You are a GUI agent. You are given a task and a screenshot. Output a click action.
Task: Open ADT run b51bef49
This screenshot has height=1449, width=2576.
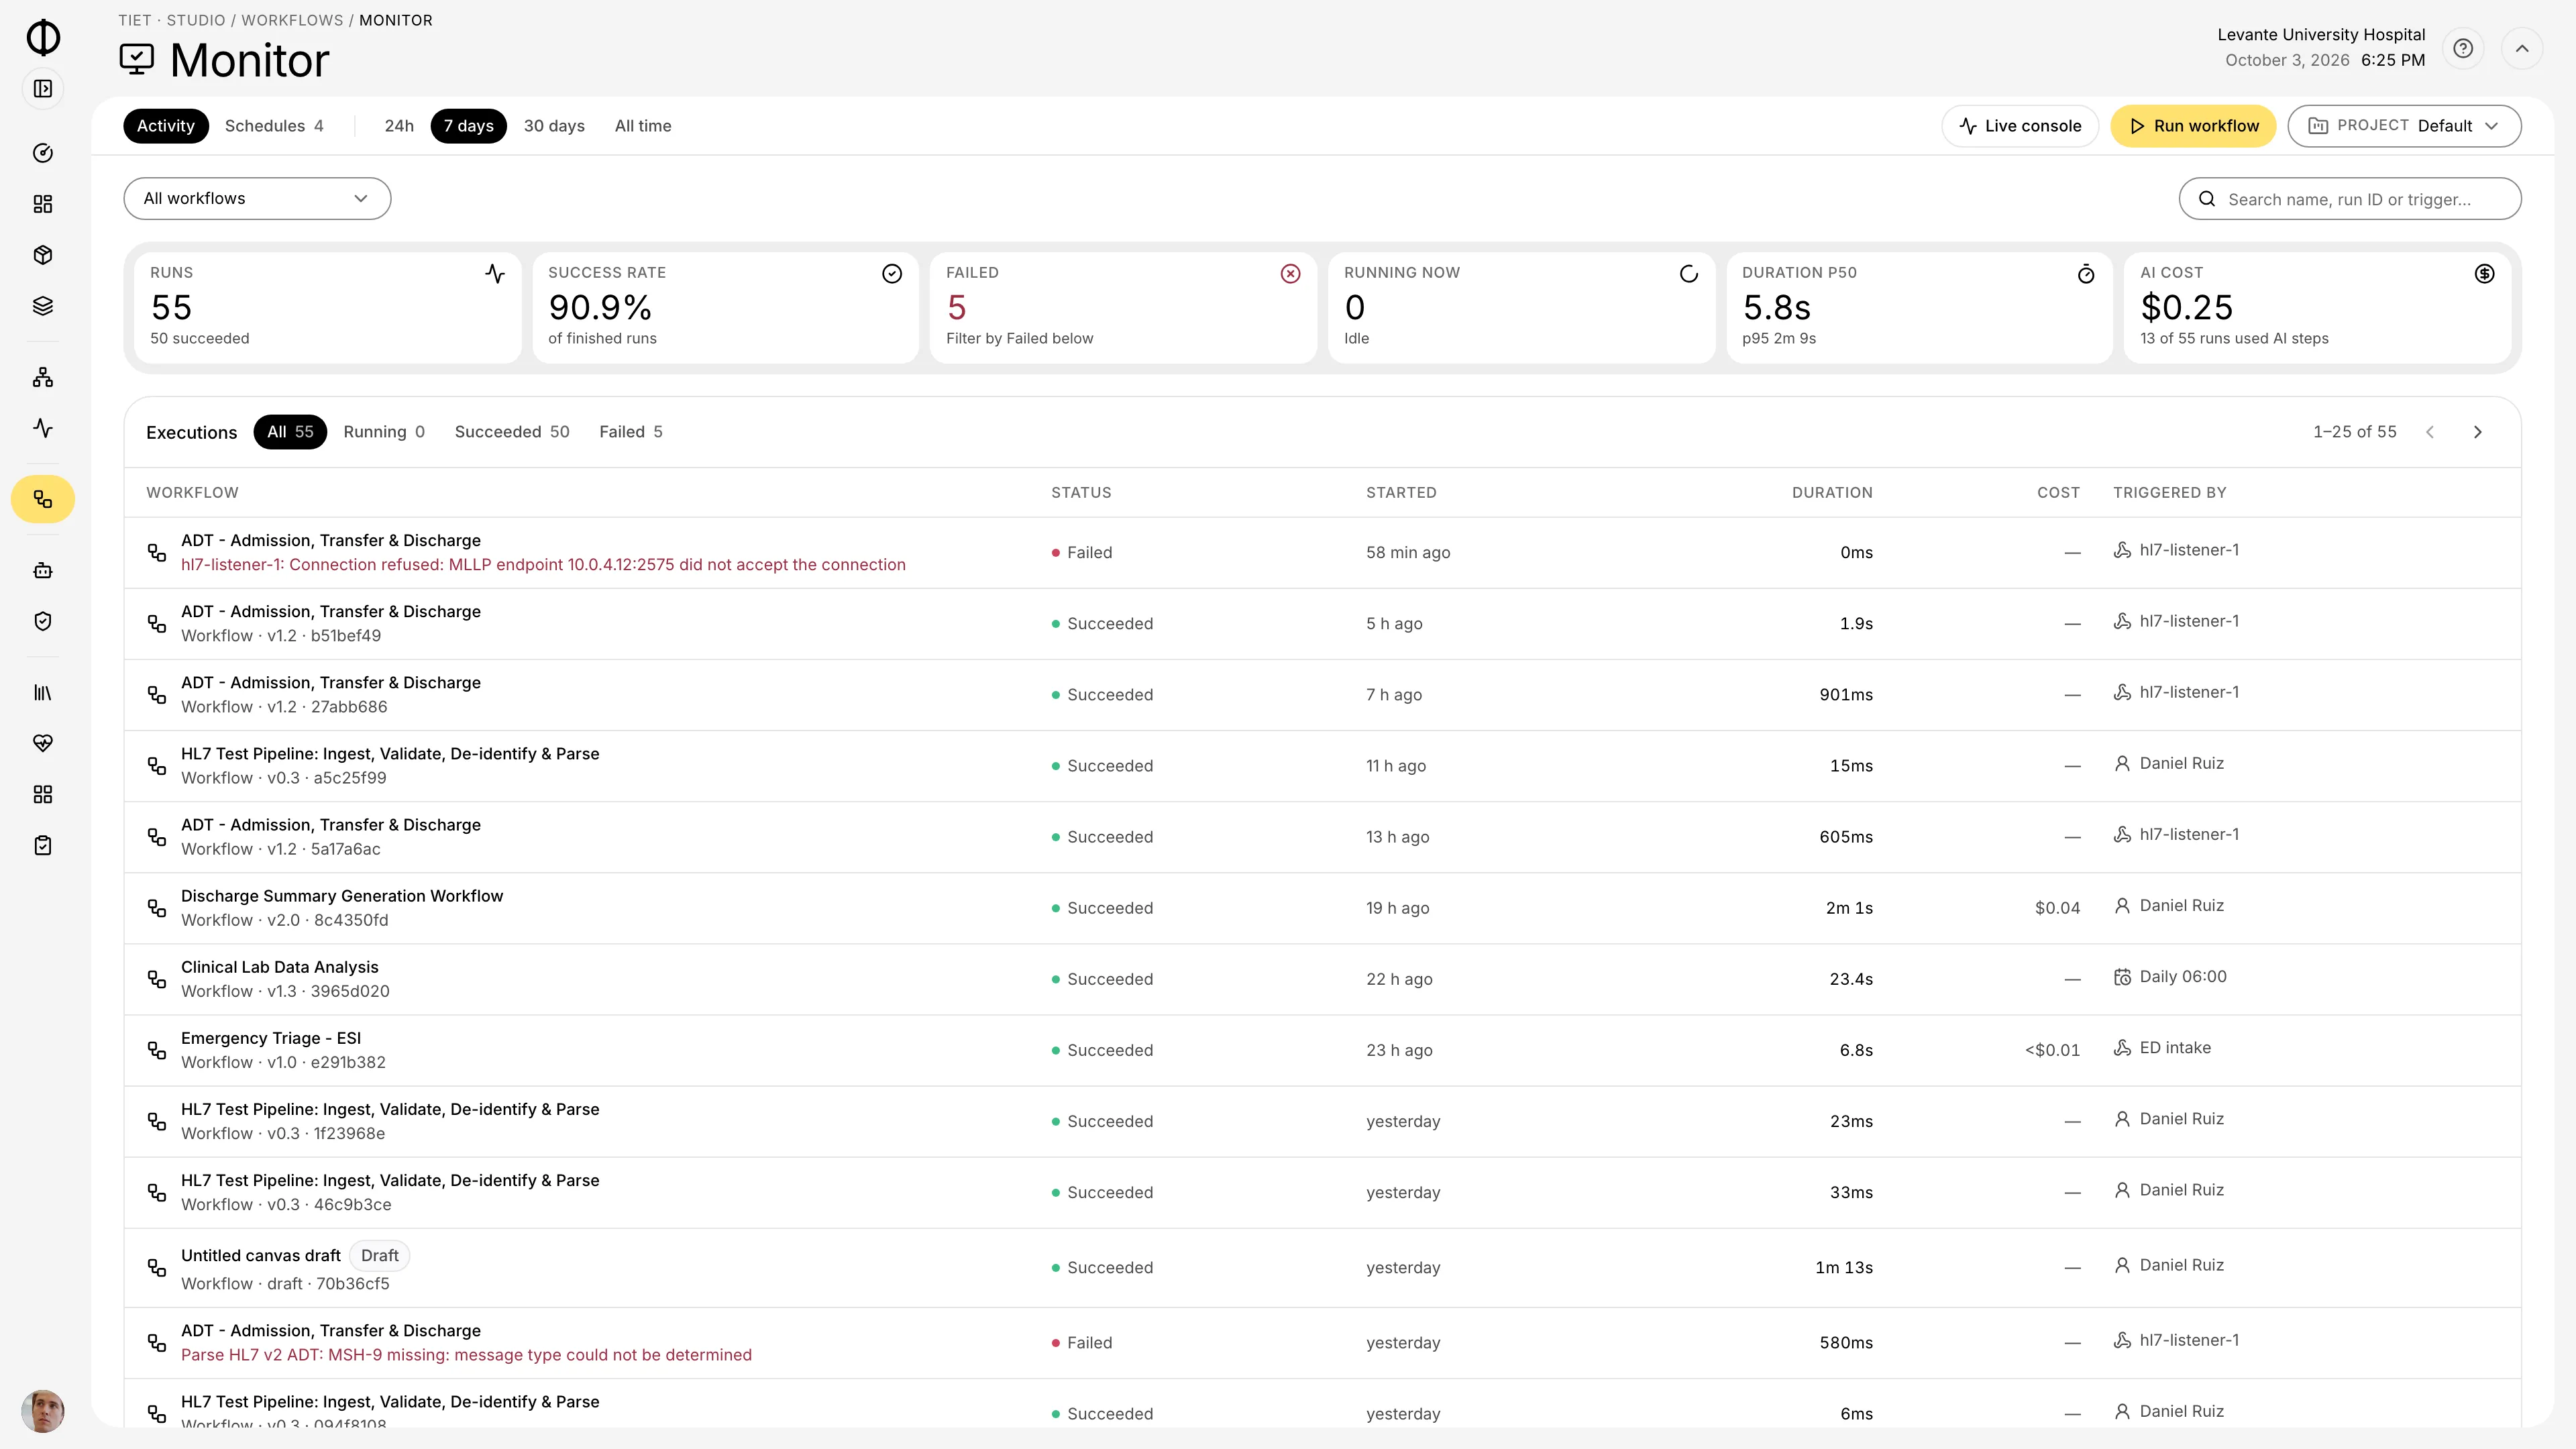pyautogui.click(x=1322, y=624)
